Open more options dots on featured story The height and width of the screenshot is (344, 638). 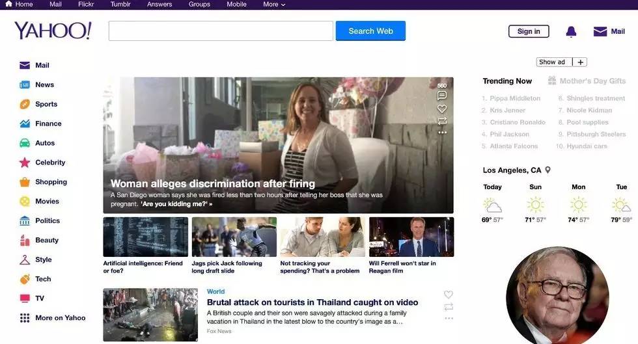[442, 132]
